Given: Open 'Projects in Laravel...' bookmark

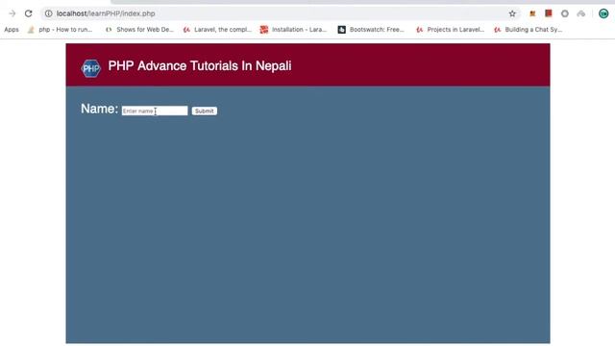Looking at the screenshot, I should click(x=451, y=30).
